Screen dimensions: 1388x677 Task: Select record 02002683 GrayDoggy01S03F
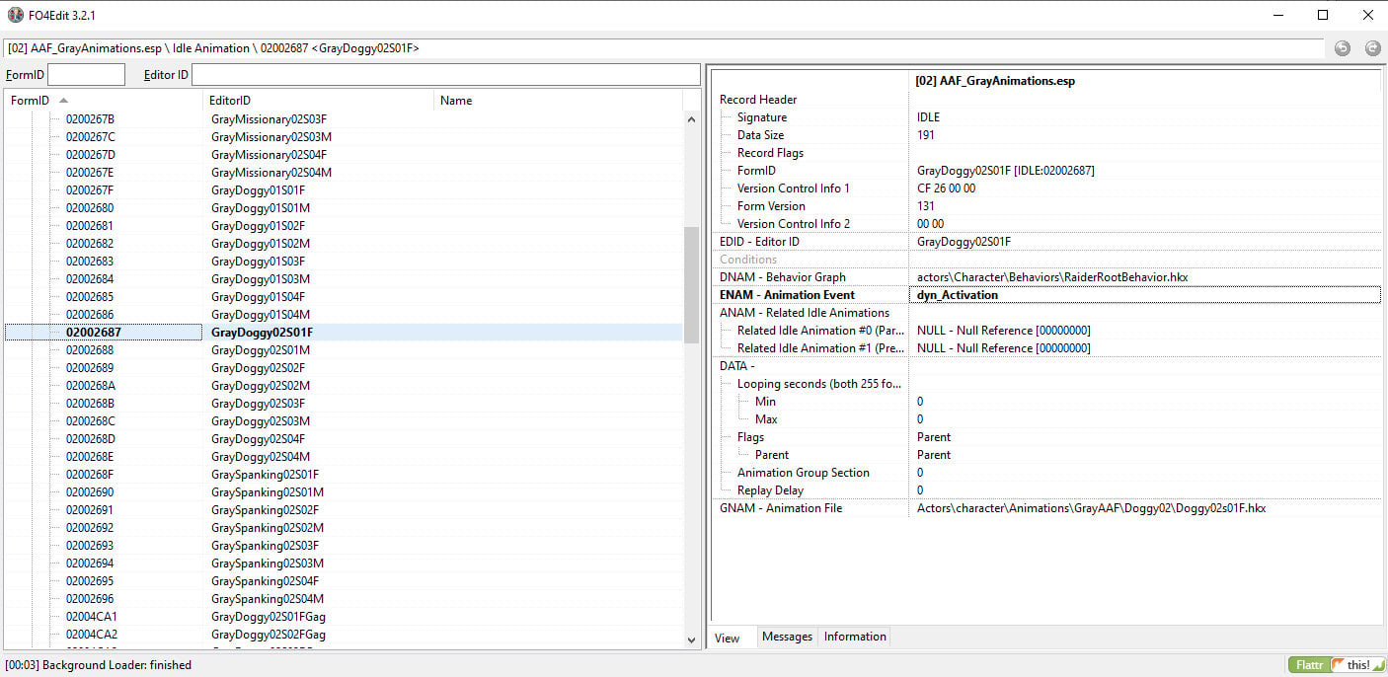344,262
